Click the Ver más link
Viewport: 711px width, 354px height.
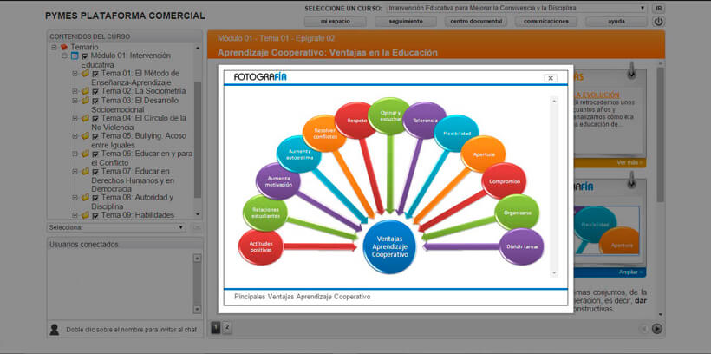tap(629, 163)
